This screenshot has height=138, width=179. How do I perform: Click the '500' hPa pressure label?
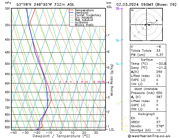pyautogui.click(x=8, y=64)
